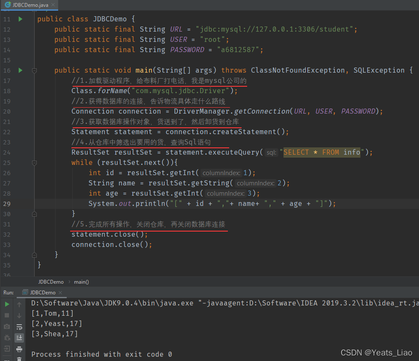Click the exit icon in Run toolbar
The height and width of the screenshot is (361, 419).
[7, 349]
